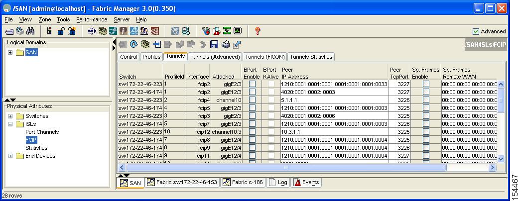This screenshot has width=520, height=201.
Task: Check Sp. Frames Enable for fcip3 row
Action: click(426, 116)
